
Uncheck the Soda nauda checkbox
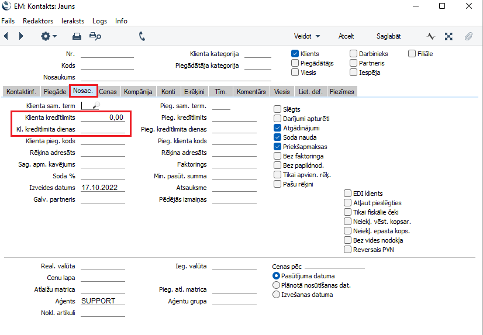point(278,137)
